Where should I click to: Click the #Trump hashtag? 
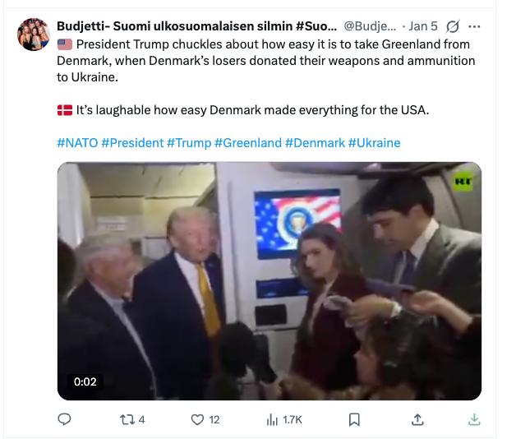point(188,142)
